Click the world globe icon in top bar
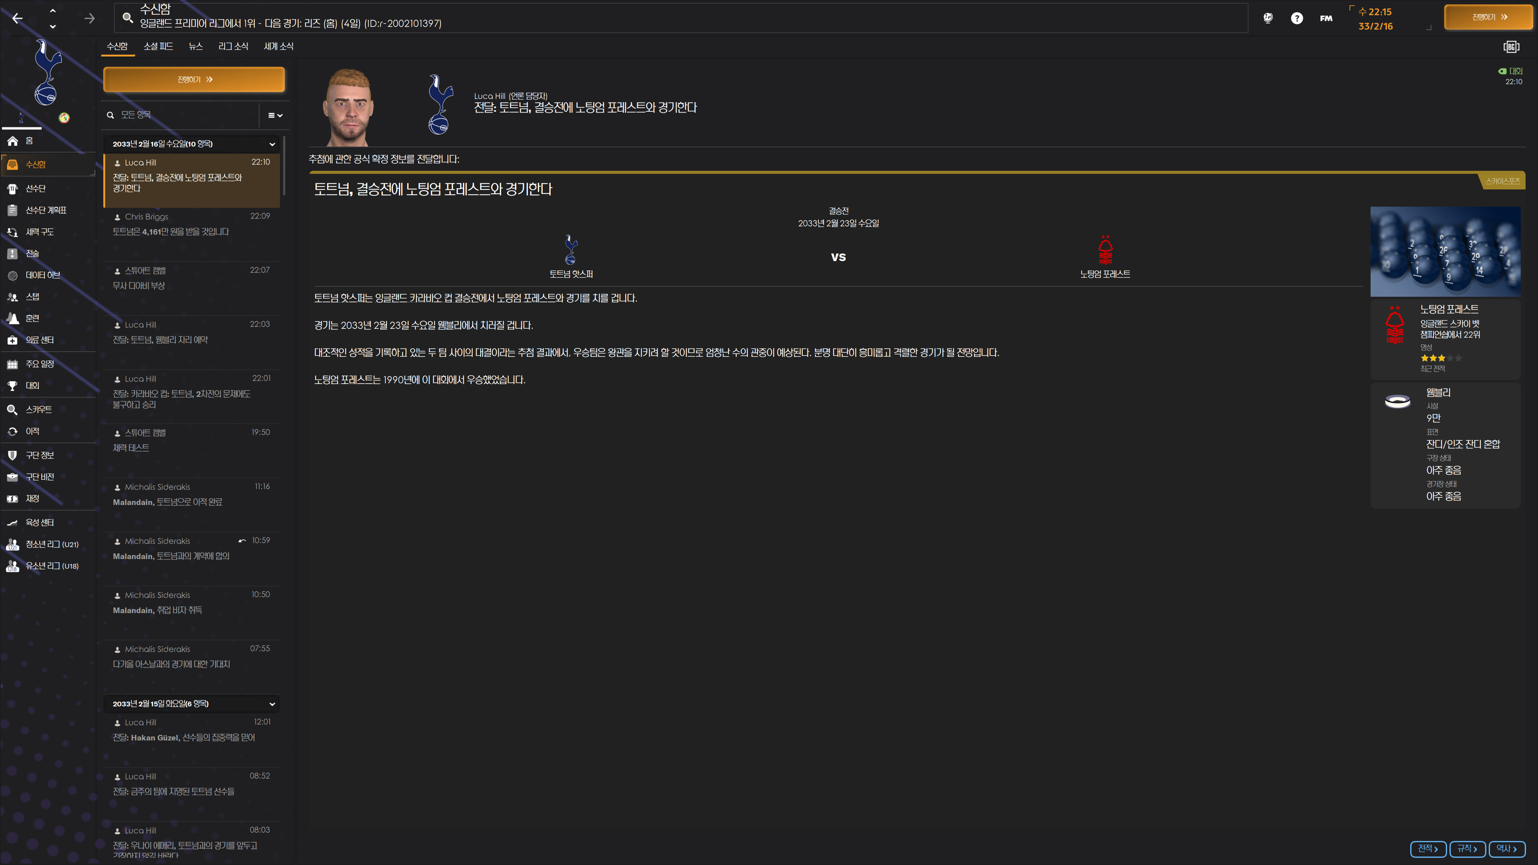Screen dimensions: 1538x865 [x=1268, y=18]
